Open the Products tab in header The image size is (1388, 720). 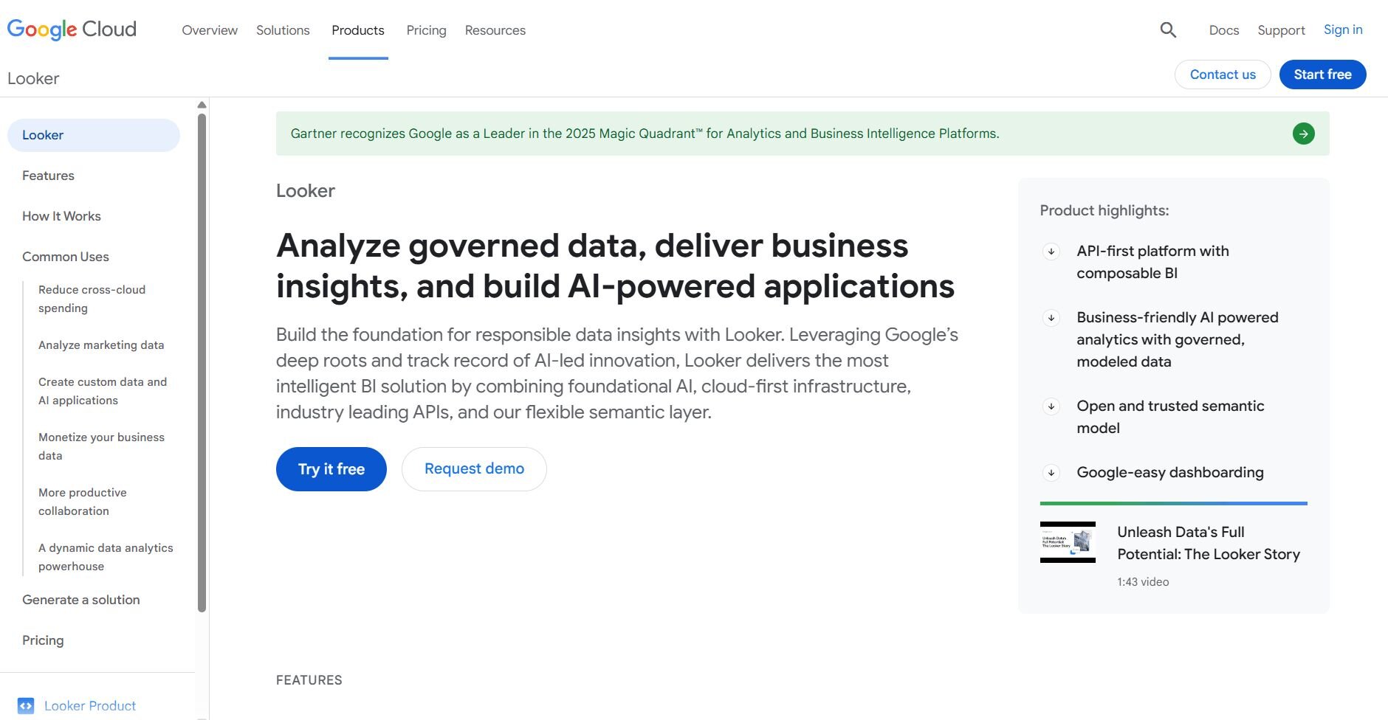358,30
